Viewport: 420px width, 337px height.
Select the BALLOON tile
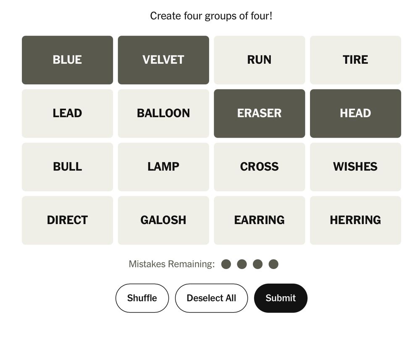tap(163, 113)
